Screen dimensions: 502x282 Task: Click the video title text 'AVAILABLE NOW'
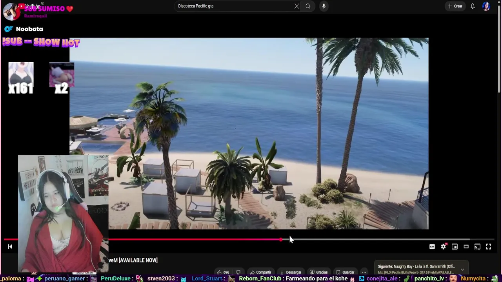(x=138, y=260)
